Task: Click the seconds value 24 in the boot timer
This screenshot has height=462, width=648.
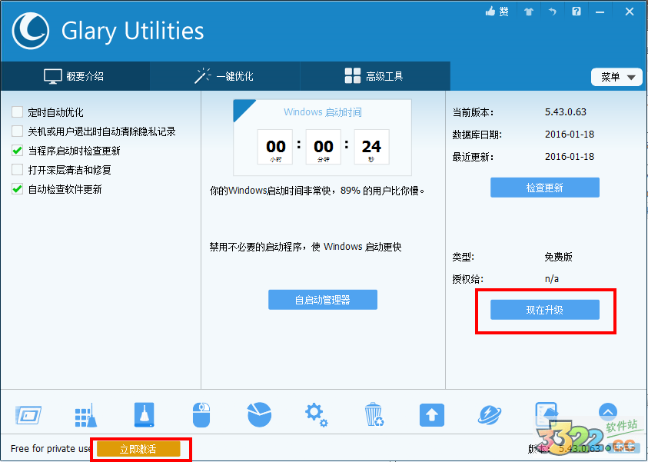Action: point(371,147)
